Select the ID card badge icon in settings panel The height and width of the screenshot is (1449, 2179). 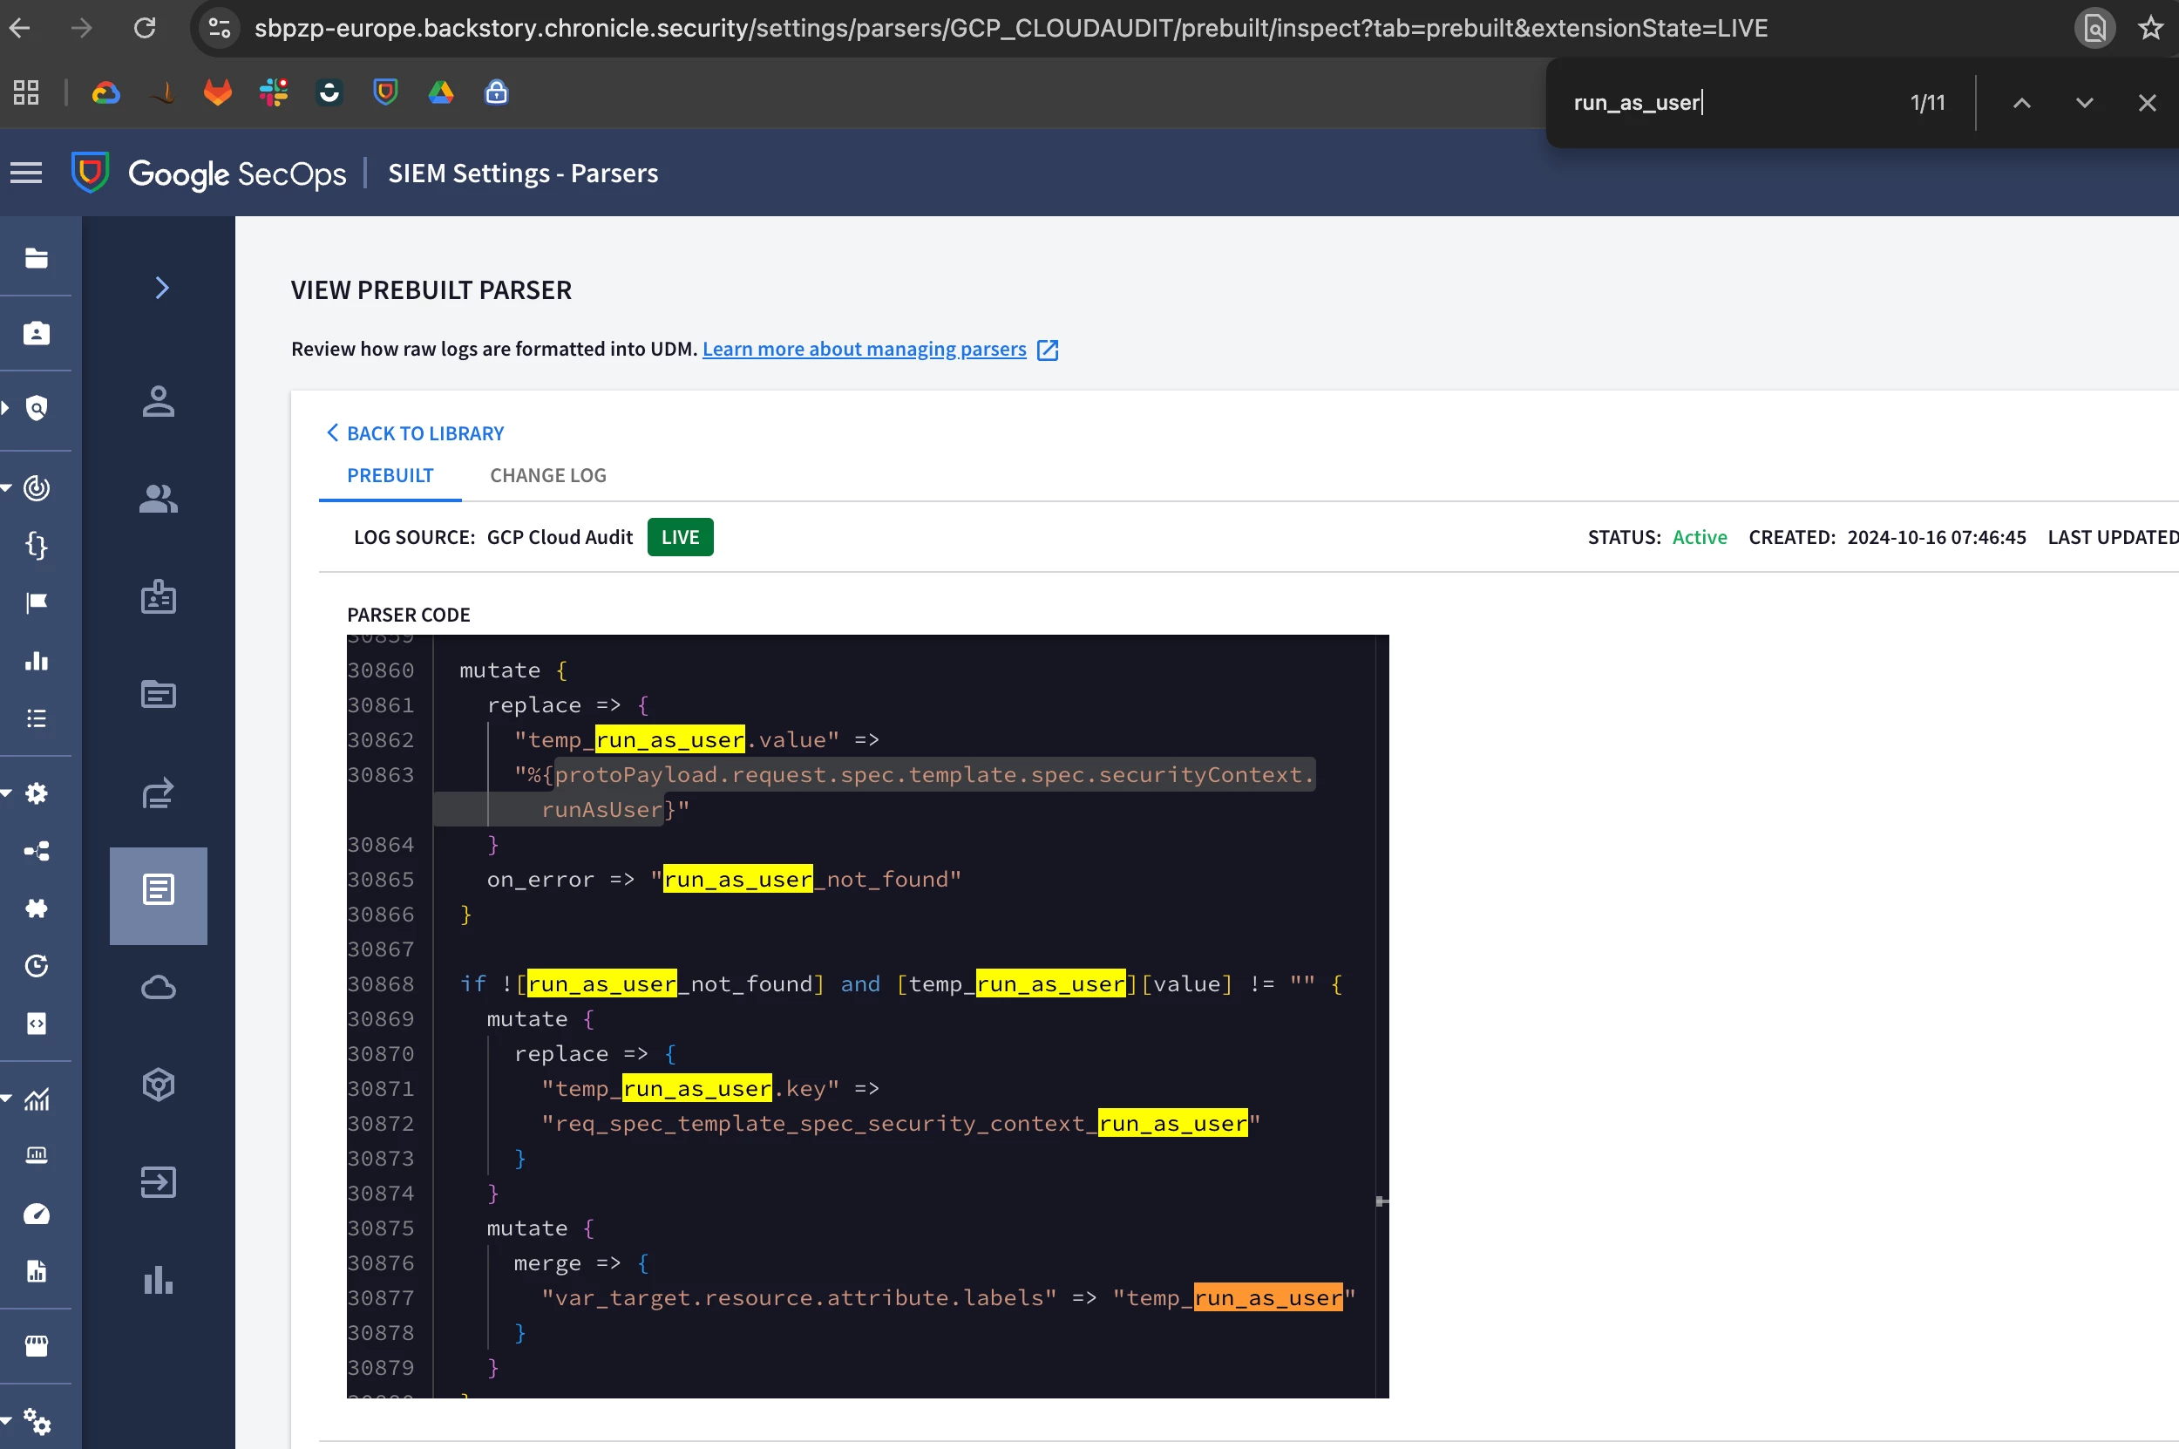(158, 597)
